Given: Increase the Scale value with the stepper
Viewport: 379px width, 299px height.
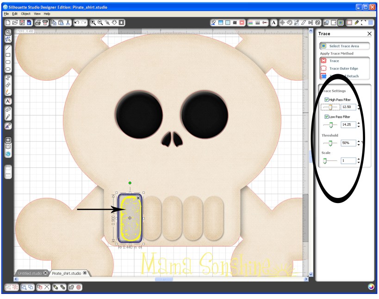Looking at the screenshot, I should click(x=358, y=159).
